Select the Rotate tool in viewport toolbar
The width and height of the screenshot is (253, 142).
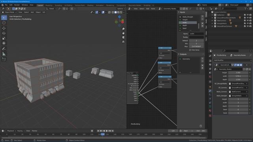pos(4,33)
